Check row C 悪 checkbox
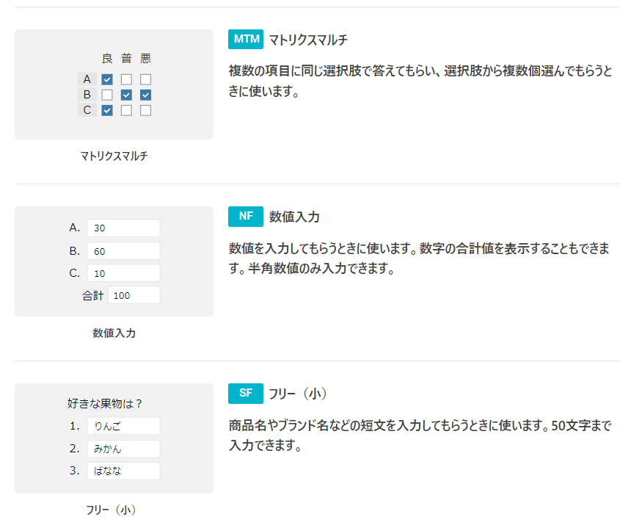 146,110
